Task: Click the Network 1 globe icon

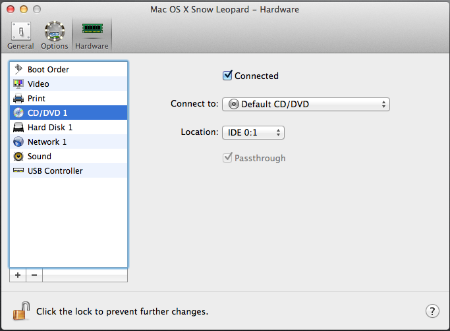Action: point(18,141)
